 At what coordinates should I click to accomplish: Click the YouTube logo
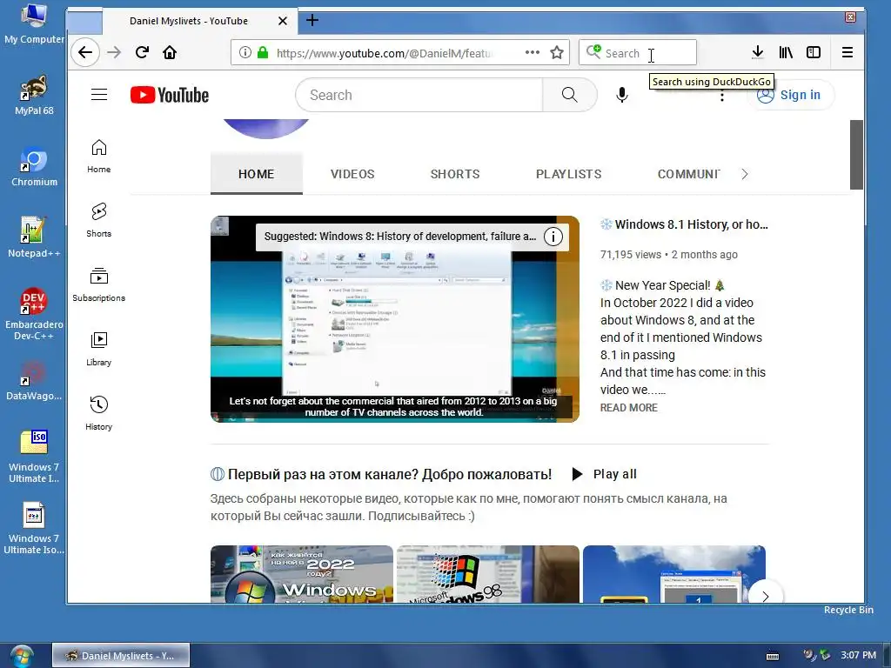click(x=170, y=95)
